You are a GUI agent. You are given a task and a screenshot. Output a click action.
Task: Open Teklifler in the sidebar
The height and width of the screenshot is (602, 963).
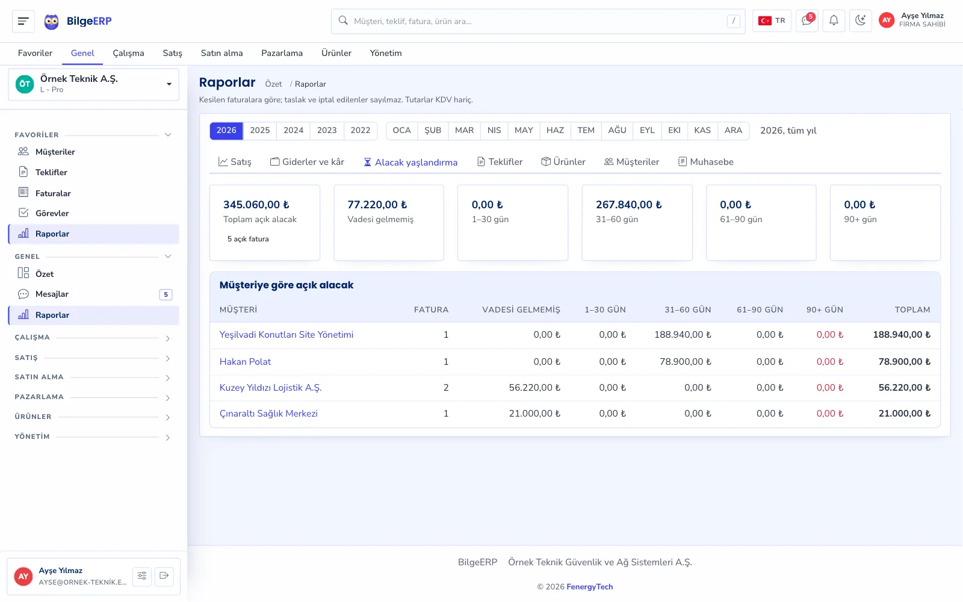coord(93,172)
